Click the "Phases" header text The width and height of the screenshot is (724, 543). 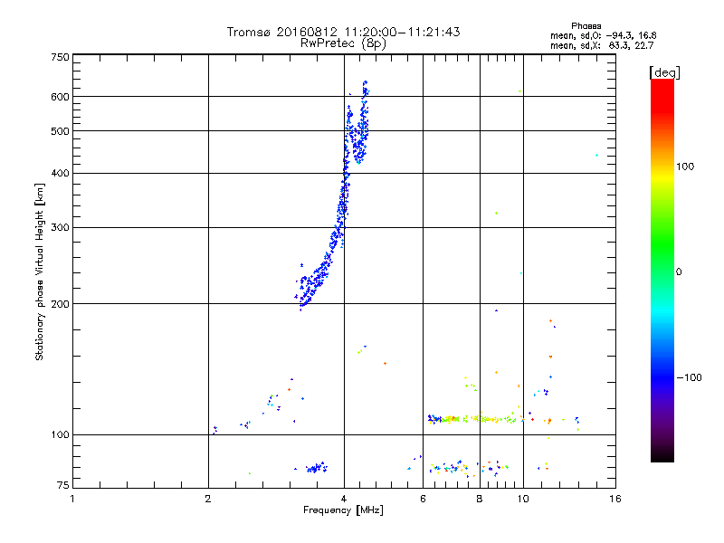586,26
